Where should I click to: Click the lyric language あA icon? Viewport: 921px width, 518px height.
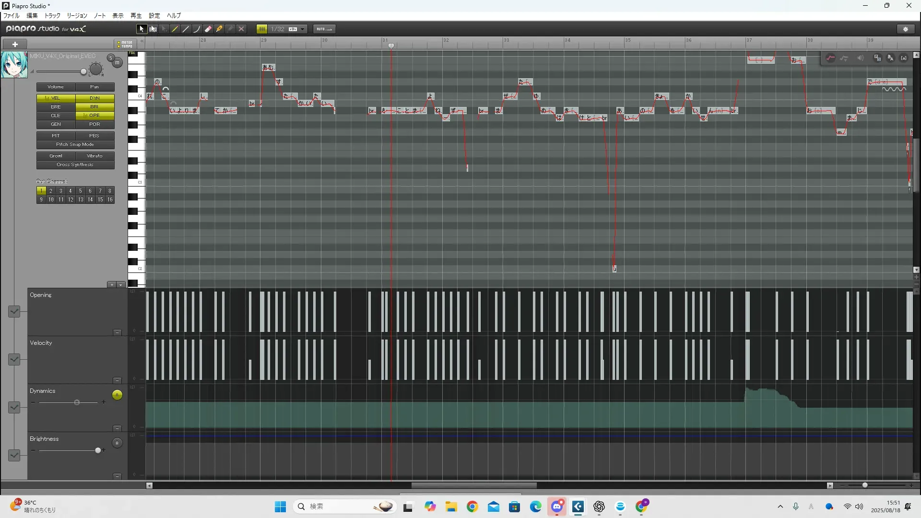click(890, 58)
